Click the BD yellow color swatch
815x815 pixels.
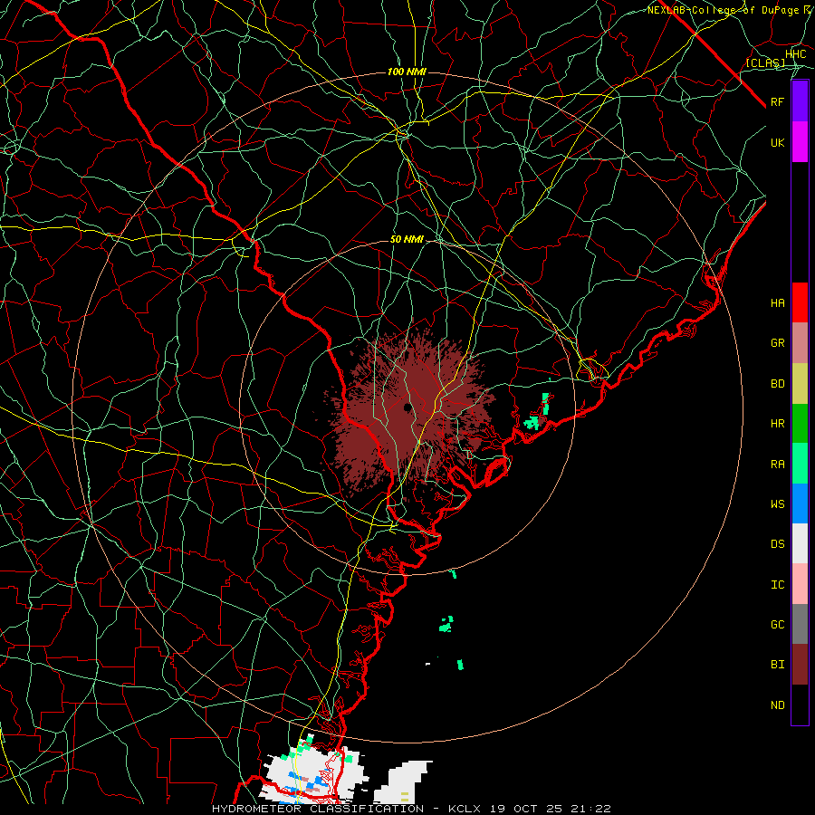(800, 384)
